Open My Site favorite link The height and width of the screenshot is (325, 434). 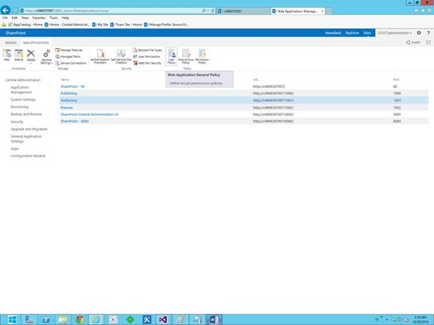pos(100,24)
